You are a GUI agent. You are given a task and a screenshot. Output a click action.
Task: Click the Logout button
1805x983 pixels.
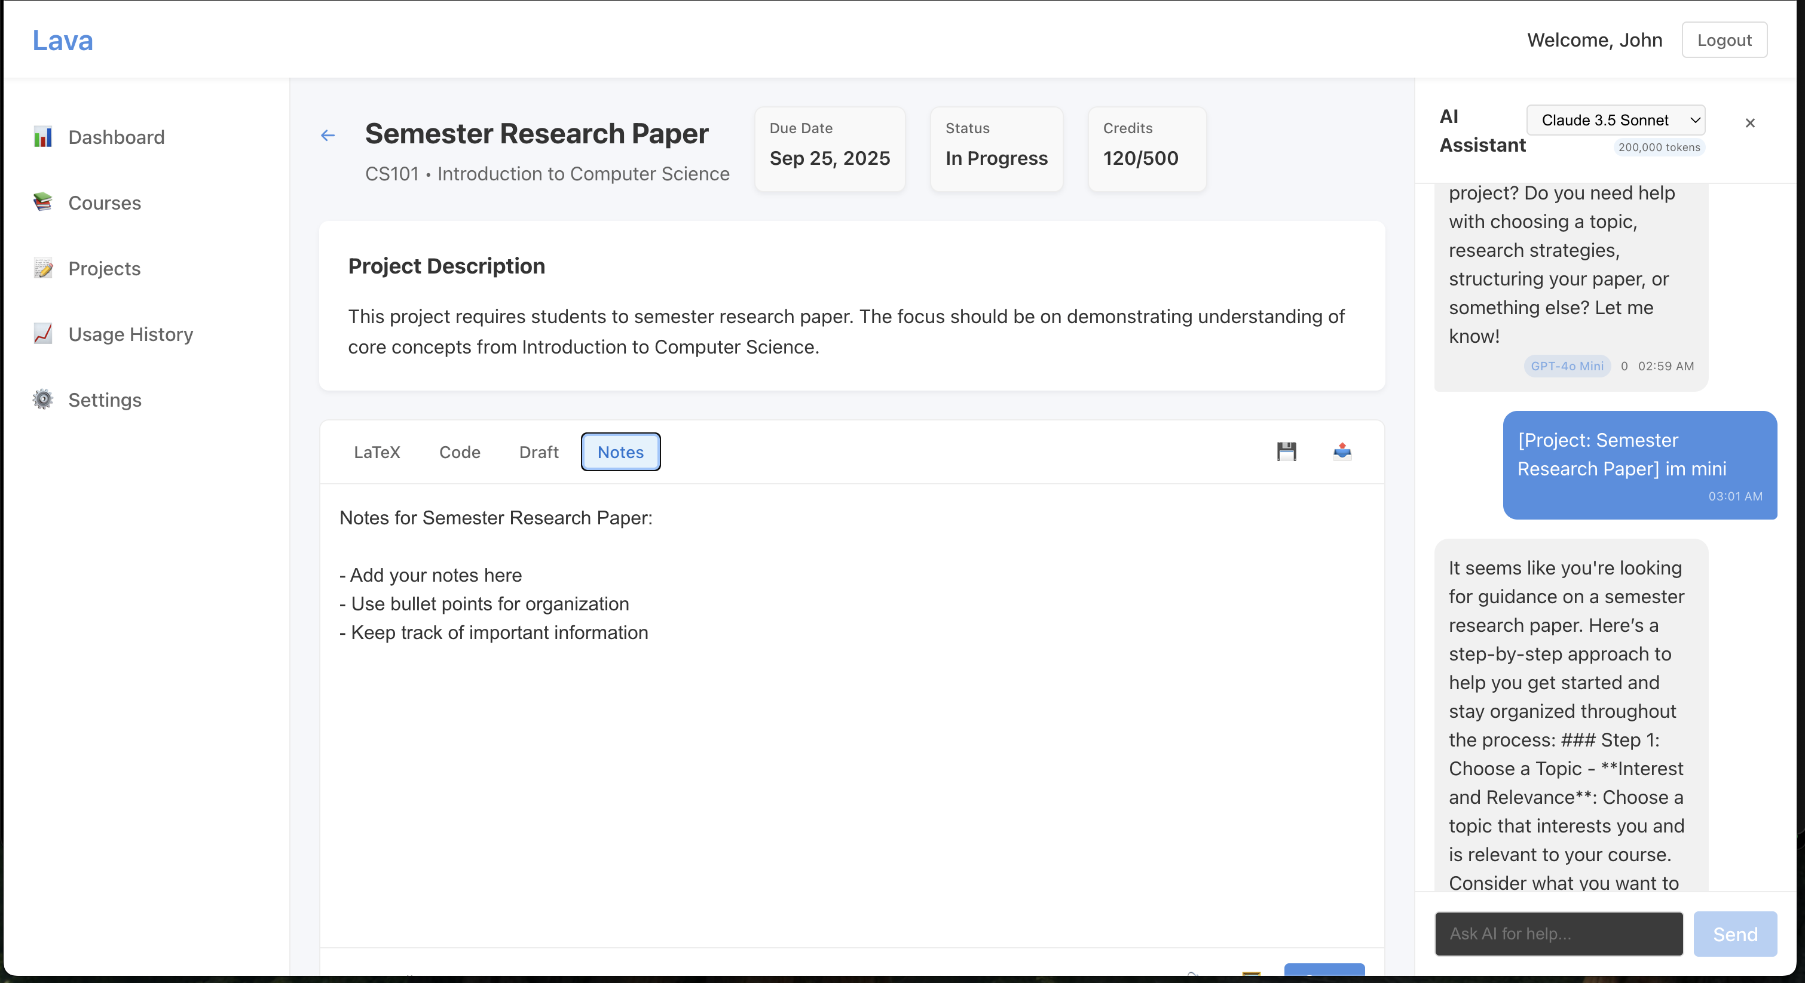coord(1724,40)
